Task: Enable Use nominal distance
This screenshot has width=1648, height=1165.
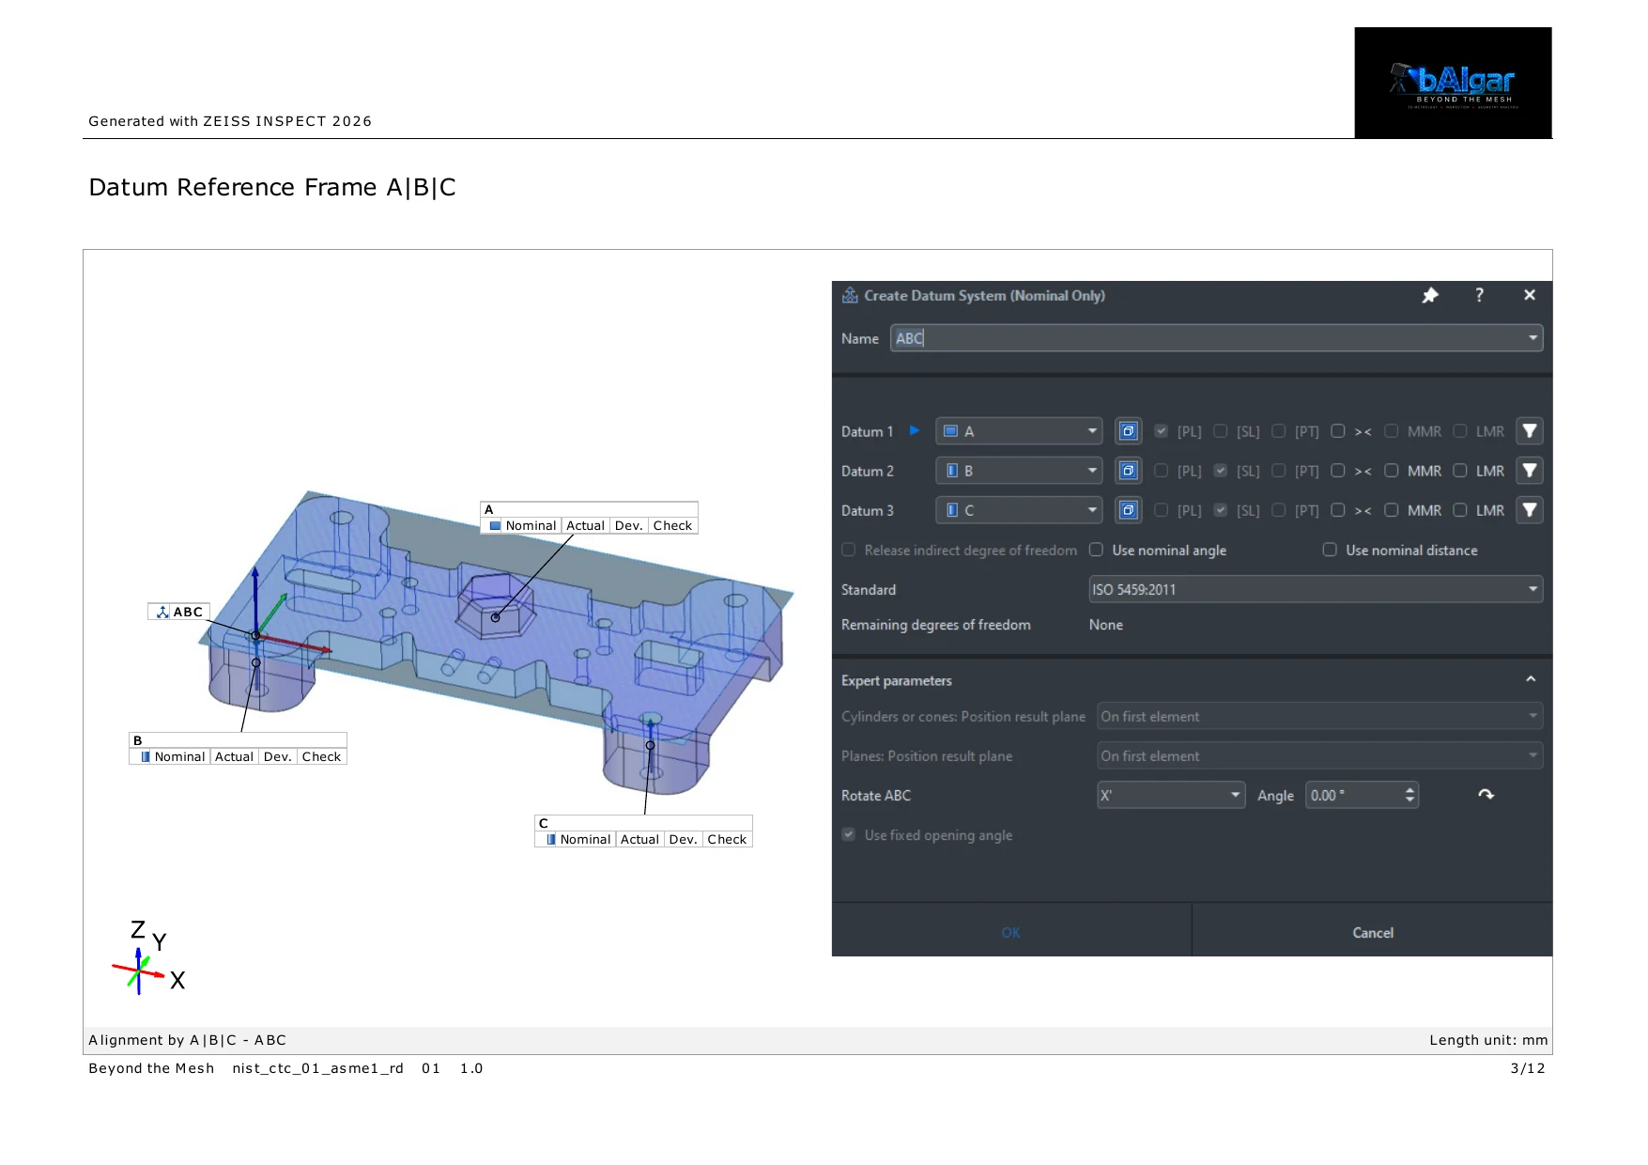Action: point(1330,550)
